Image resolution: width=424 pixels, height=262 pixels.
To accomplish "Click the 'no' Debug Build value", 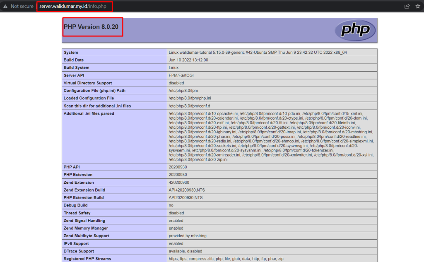I will pyautogui.click(x=171, y=205).
